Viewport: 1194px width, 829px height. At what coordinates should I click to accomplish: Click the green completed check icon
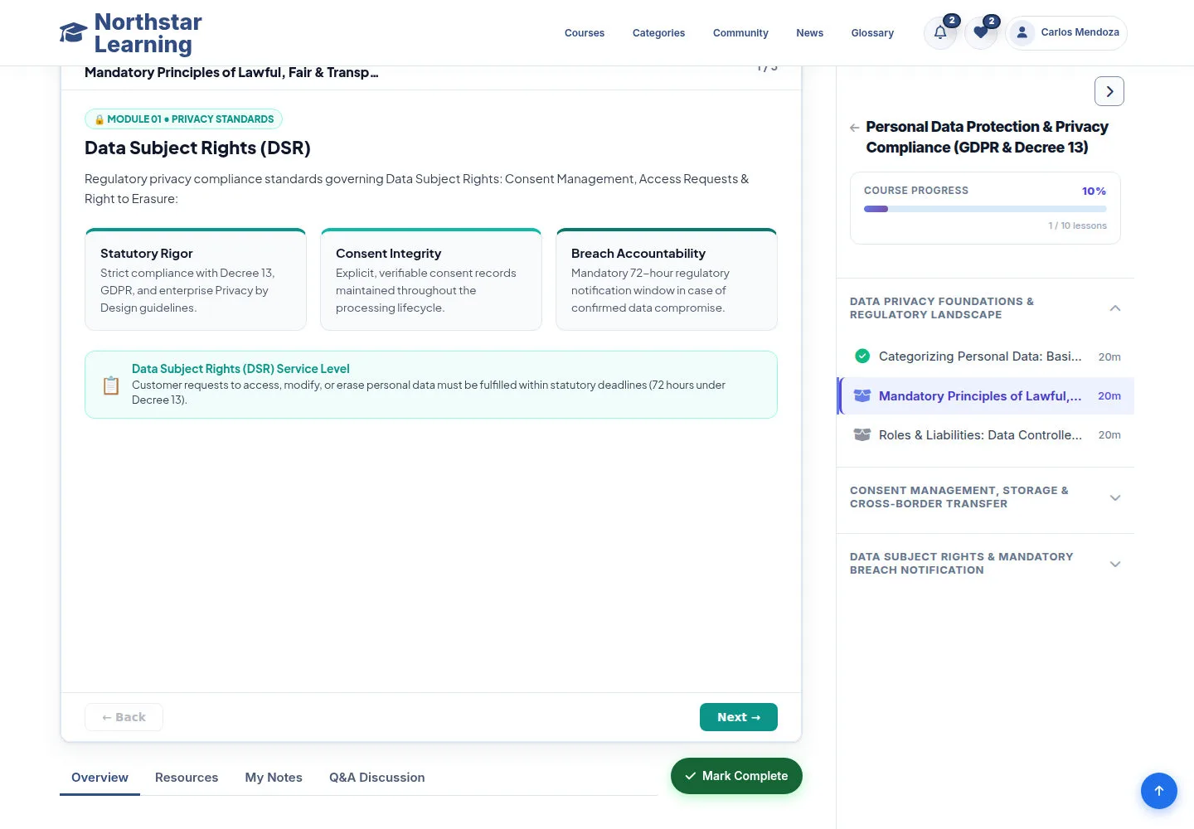point(862,356)
